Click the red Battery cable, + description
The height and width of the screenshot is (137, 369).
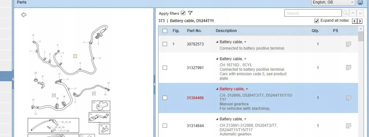coord(234,89)
